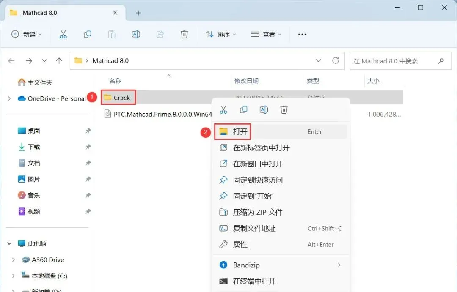The height and width of the screenshot is (292, 457).
Task: Unpin 文档 from quick access
Action: pyautogui.click(x=88, y=163)
